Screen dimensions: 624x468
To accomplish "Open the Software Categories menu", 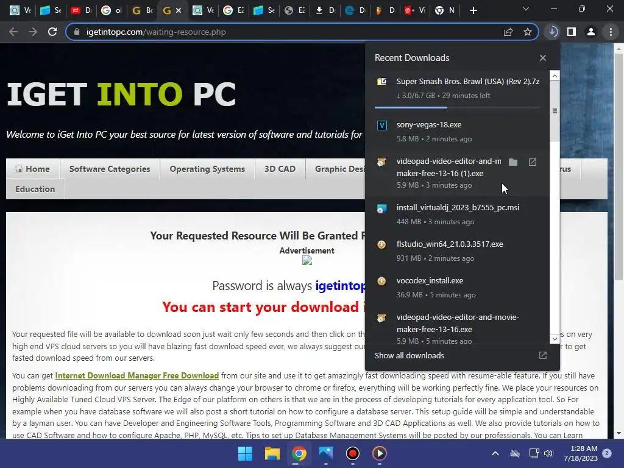I will [x=110, y=169].
